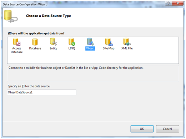This screenshot has height=139, width=186.
Task: Click the 'XML File' text label
Action: pos(127,48)
